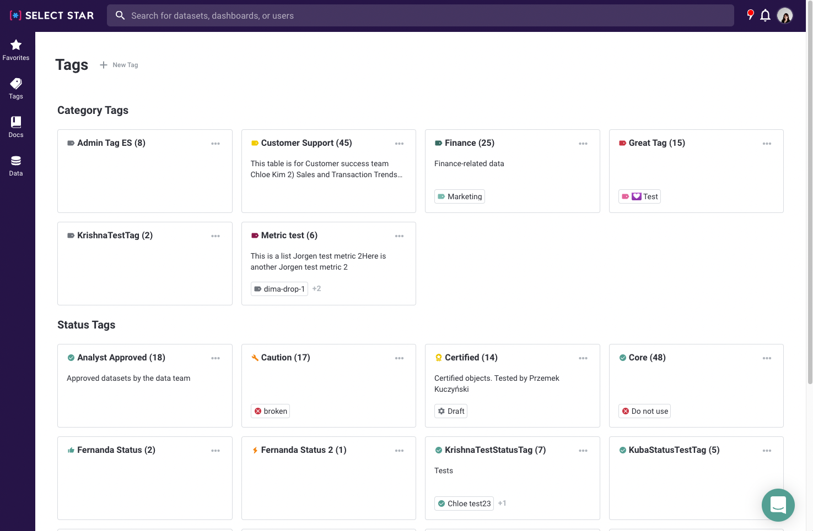The height and width of the screenshot is (531, 813).
Task: Expand options menu on Certified tag card
Action: (x=583, y=358)
